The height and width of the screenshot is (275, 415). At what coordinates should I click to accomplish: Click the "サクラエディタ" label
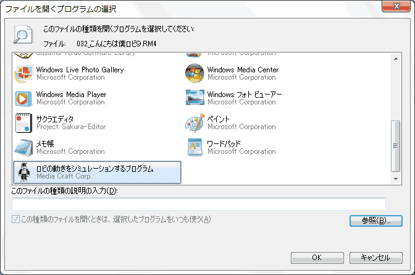click(55, 119)
